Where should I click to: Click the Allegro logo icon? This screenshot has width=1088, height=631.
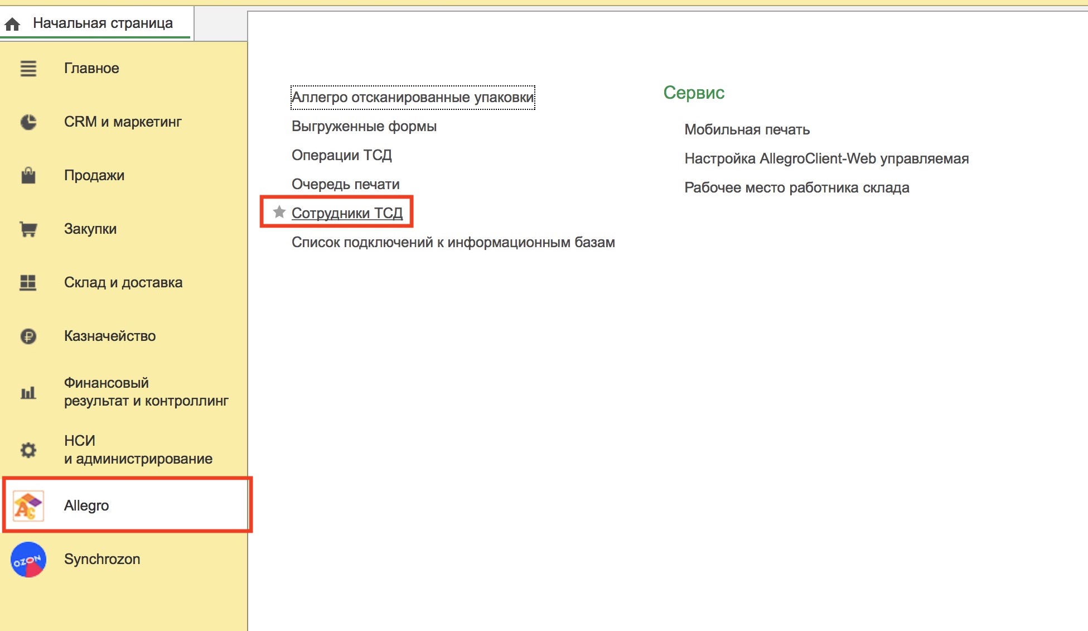pos(28,505)
